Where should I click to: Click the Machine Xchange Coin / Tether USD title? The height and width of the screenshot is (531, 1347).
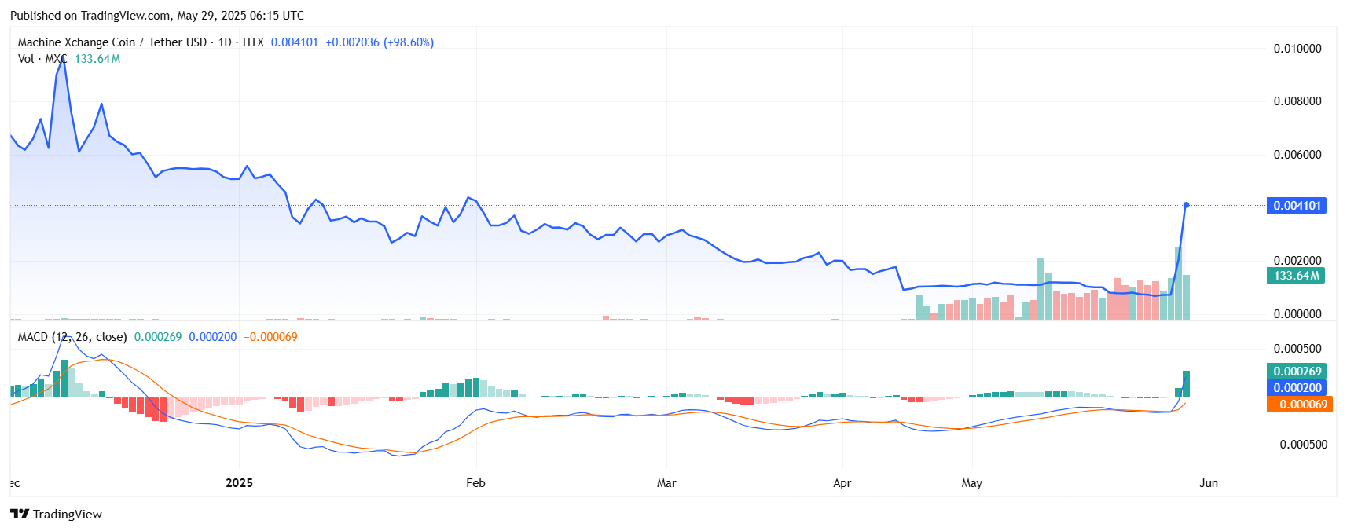[112, 42]
